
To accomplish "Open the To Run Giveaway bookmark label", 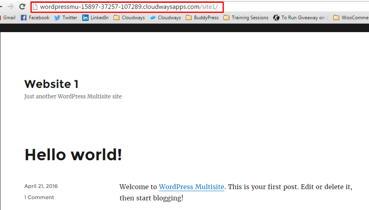I will [305, 18].
